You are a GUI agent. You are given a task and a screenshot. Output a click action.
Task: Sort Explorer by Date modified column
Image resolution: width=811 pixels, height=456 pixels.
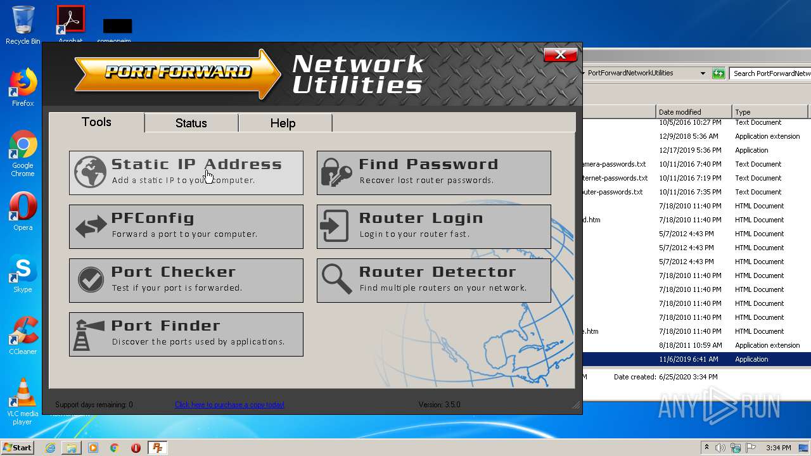pos(694,111)
